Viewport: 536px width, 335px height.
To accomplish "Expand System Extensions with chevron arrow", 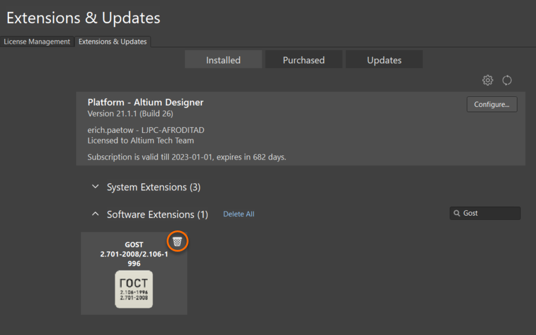I will click(x=96, y=187).
